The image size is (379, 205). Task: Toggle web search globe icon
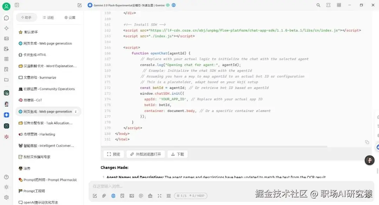point(113,196)
